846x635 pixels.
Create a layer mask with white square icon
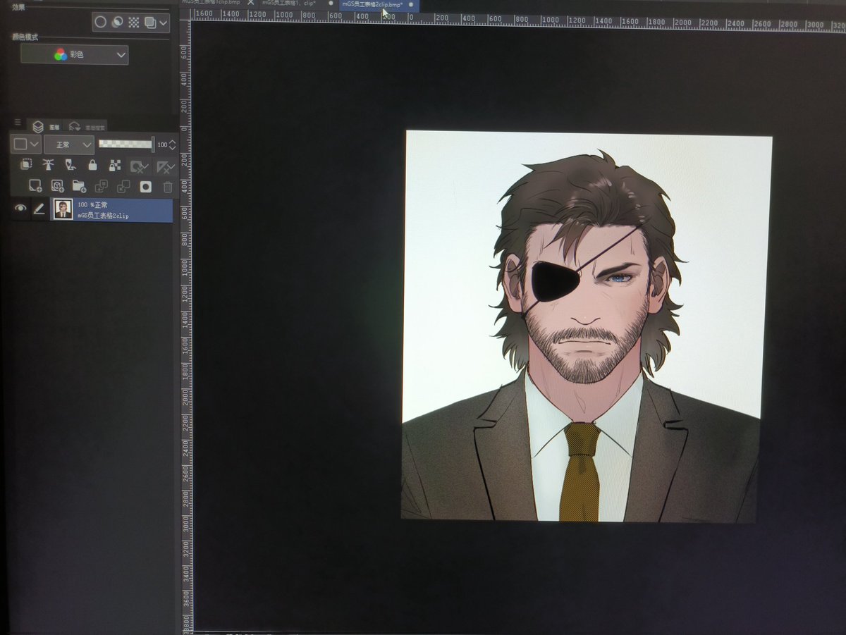(x=145, y=186)
